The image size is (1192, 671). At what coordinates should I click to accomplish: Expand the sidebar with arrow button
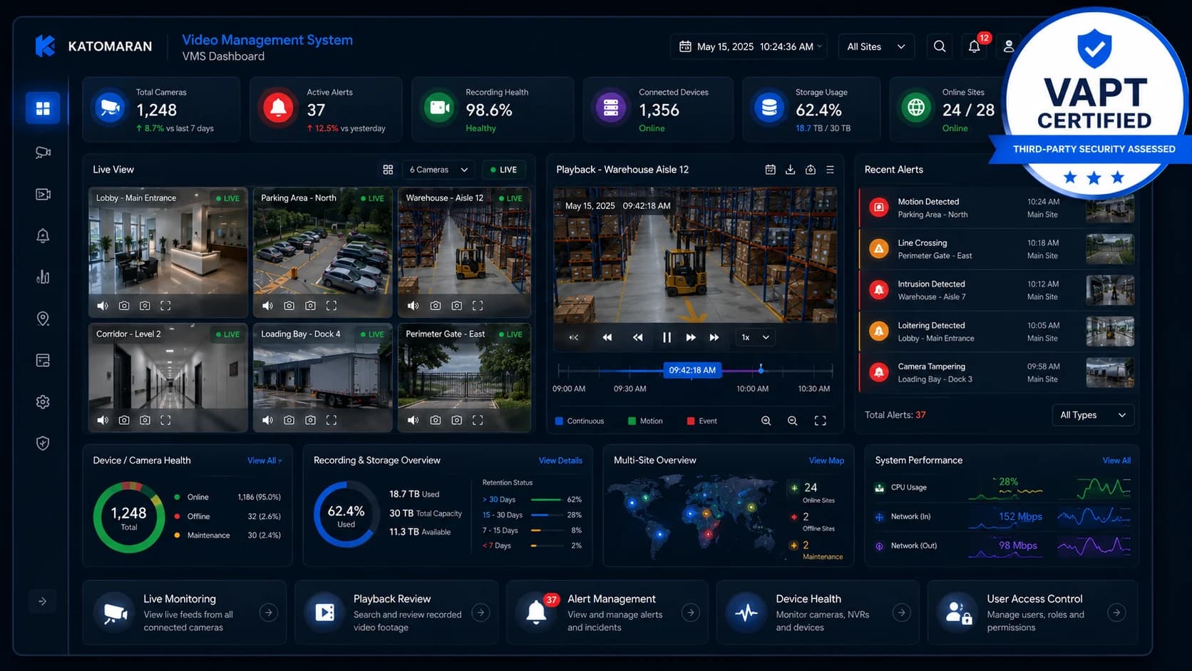pos(42,601)
